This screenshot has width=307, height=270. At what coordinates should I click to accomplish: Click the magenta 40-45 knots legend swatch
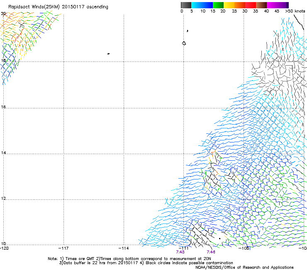272,5
